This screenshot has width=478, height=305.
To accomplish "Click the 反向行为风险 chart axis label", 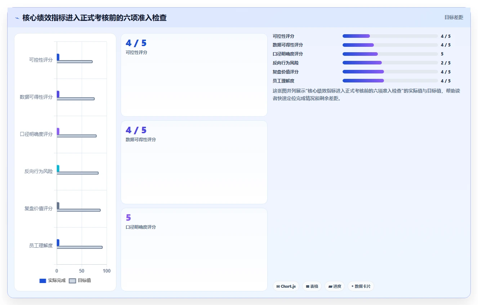I will (39, 171).
